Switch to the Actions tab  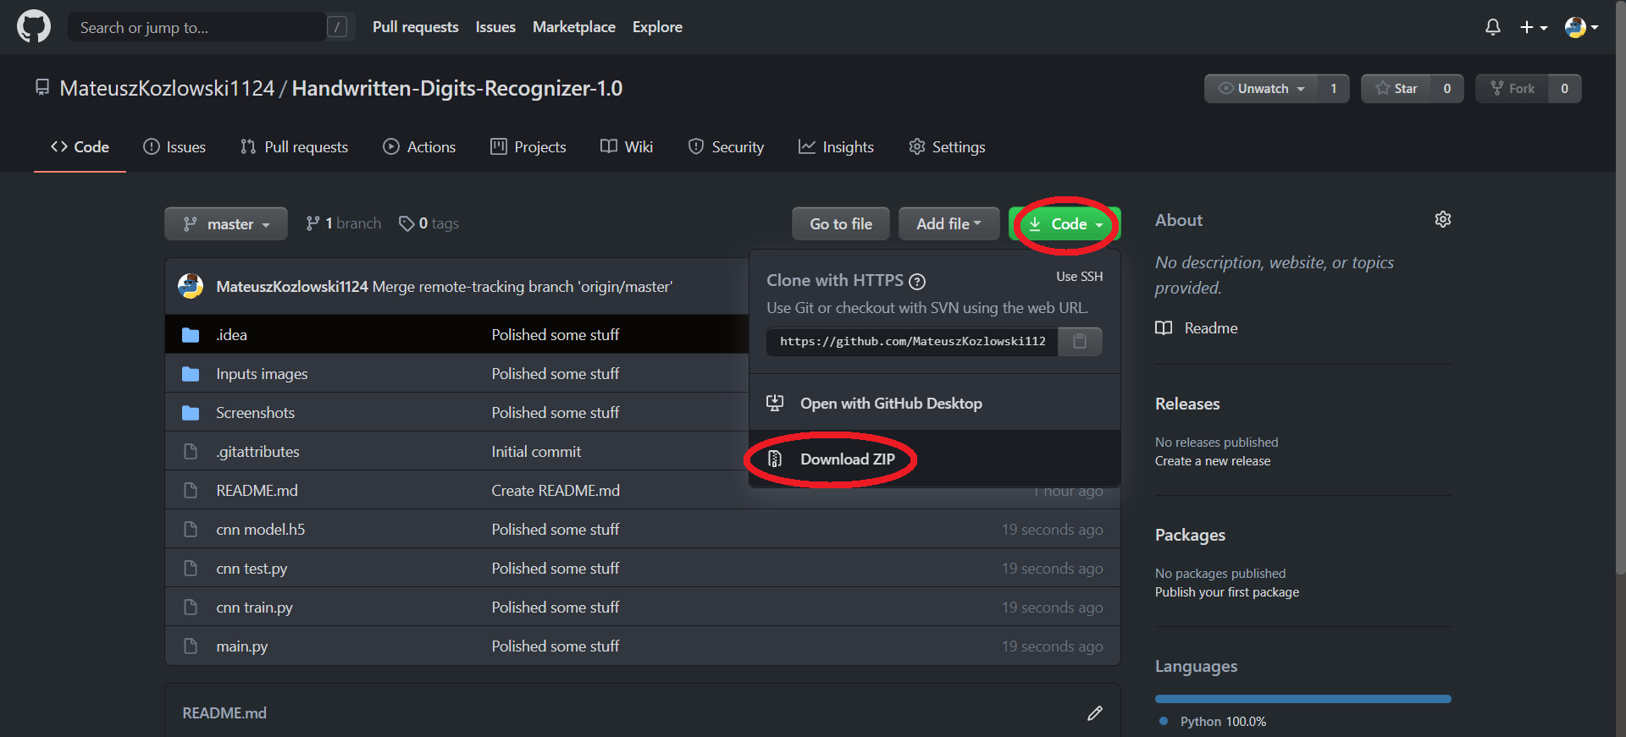(419, 147)
